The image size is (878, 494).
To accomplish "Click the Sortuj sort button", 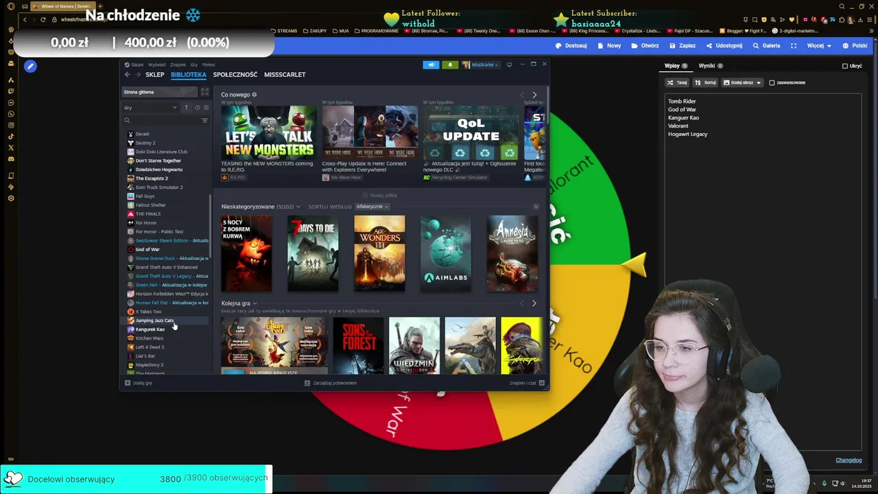I will (704, 82).
